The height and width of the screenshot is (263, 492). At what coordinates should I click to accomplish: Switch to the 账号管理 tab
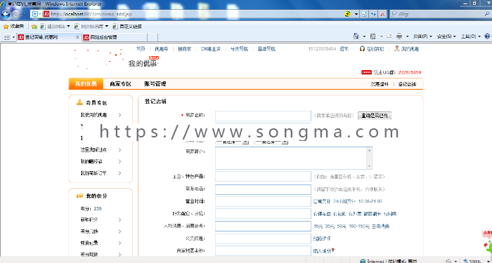(155, 84)
